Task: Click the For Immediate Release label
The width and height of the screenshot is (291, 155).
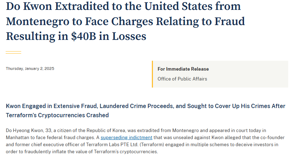Action: tap(183, 69)
